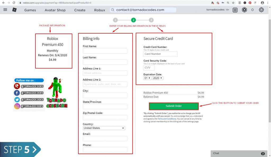Focus the First Name input field
The width and height of the screenshot is (271, 157).
(105, 51)
